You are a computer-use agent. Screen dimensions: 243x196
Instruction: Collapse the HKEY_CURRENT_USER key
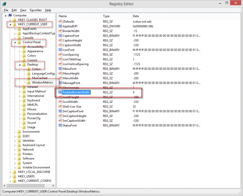pos(10,24)
